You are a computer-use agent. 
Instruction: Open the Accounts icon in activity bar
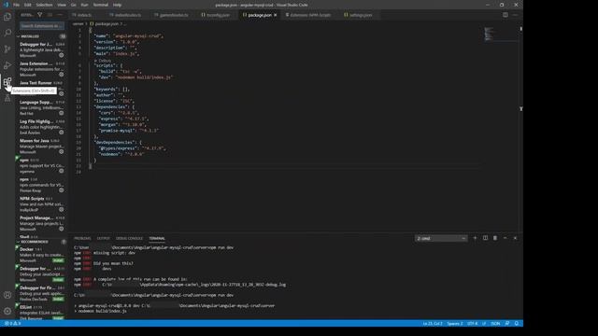pyautogui.click(x=7, y=295)
